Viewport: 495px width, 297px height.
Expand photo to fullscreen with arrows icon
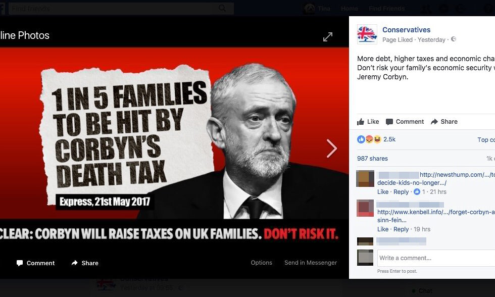[x=328, y=37]
